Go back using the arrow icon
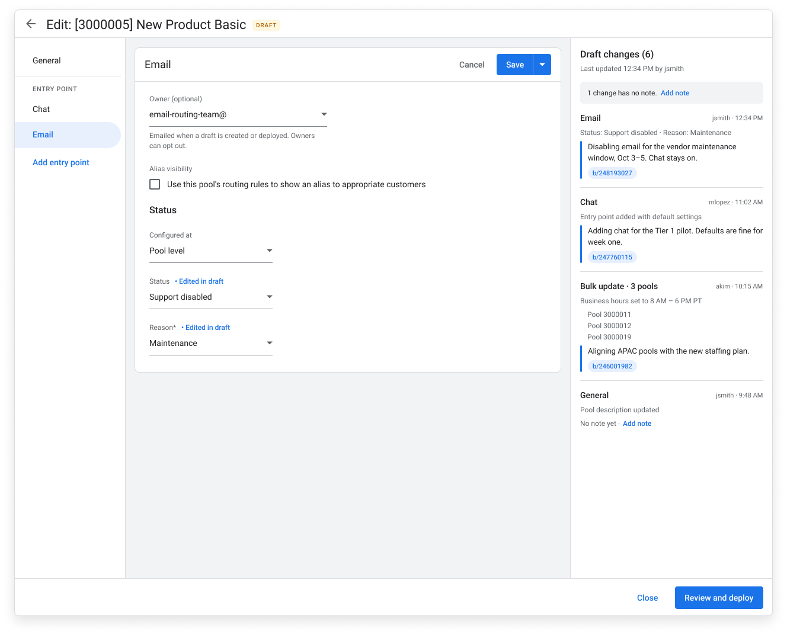This screenshot has height=635, width=787. tap(31, 24)
